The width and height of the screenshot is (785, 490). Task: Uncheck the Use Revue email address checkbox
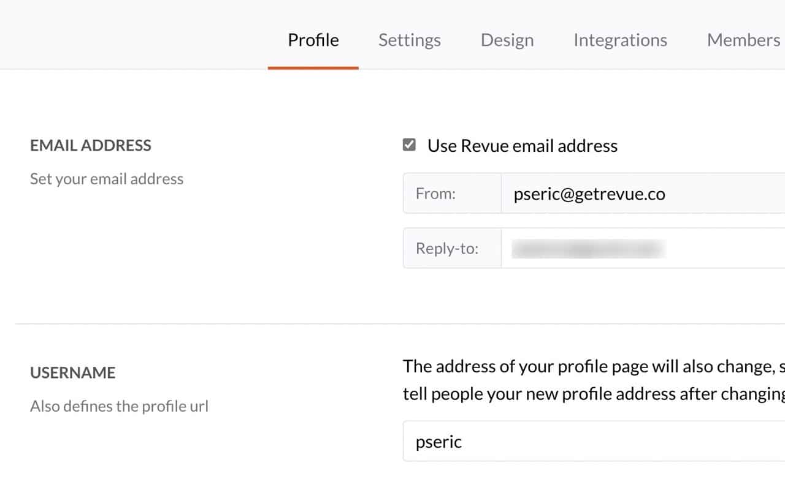click(409, 145)
